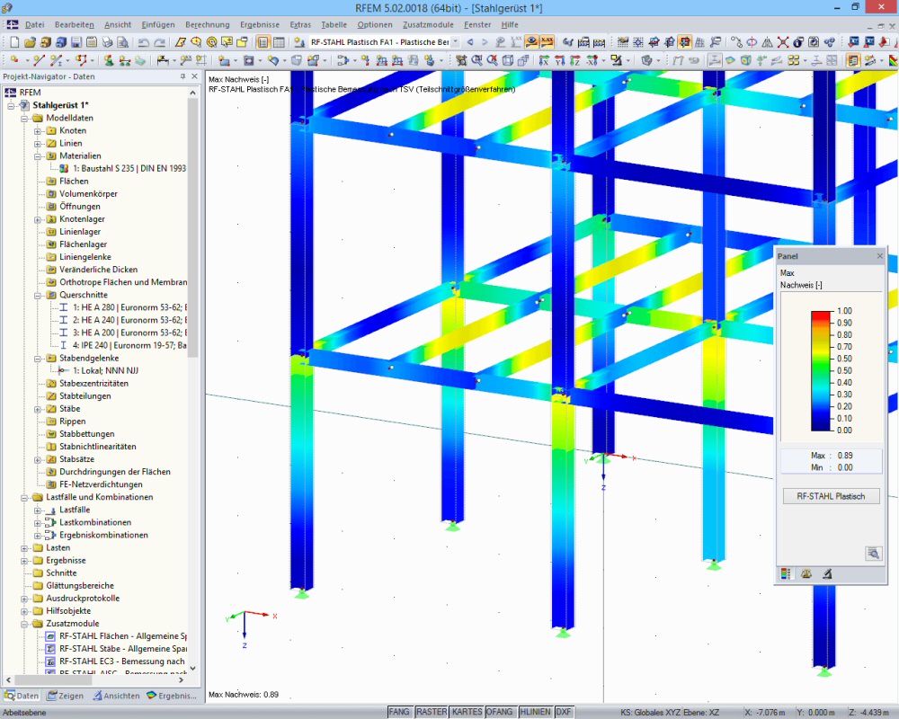Expand the Knoten tree node
This screenshot has width=899, height=719.
point(38,130)
